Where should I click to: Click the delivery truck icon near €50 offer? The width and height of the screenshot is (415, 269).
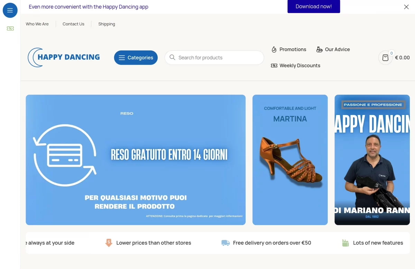point(225,243)
